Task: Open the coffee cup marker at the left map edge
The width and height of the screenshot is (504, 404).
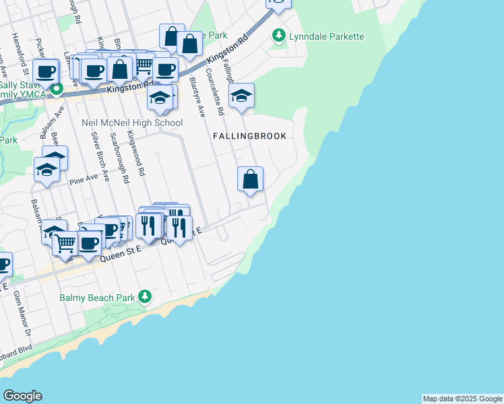Action: 3,267
